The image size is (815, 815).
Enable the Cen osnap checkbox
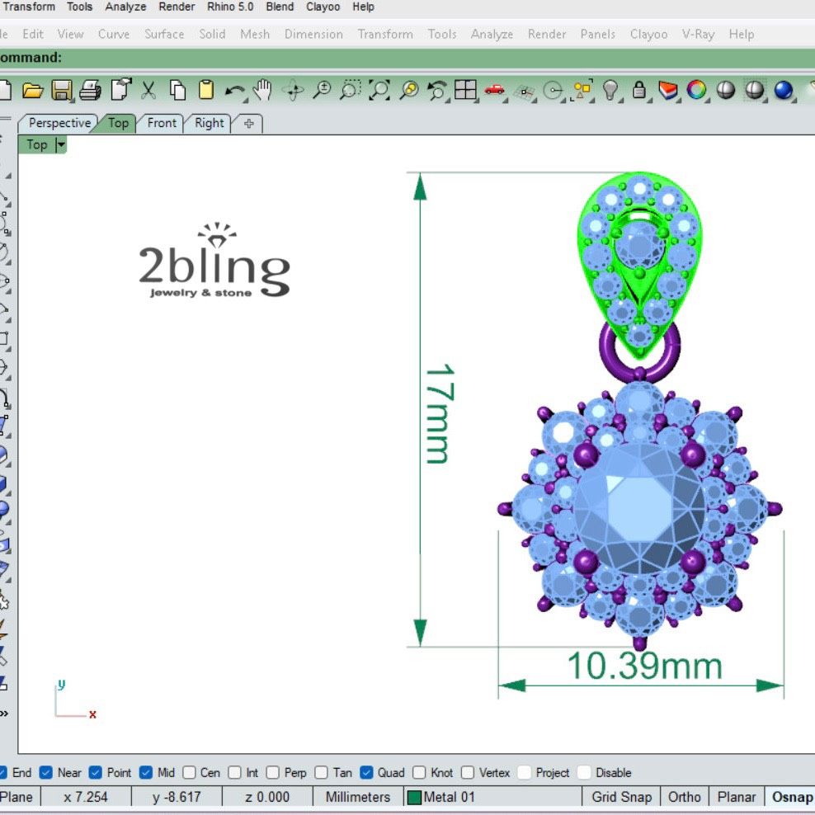coord(190,773)
